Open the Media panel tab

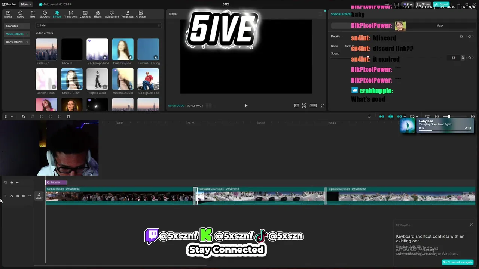point(8,14)
